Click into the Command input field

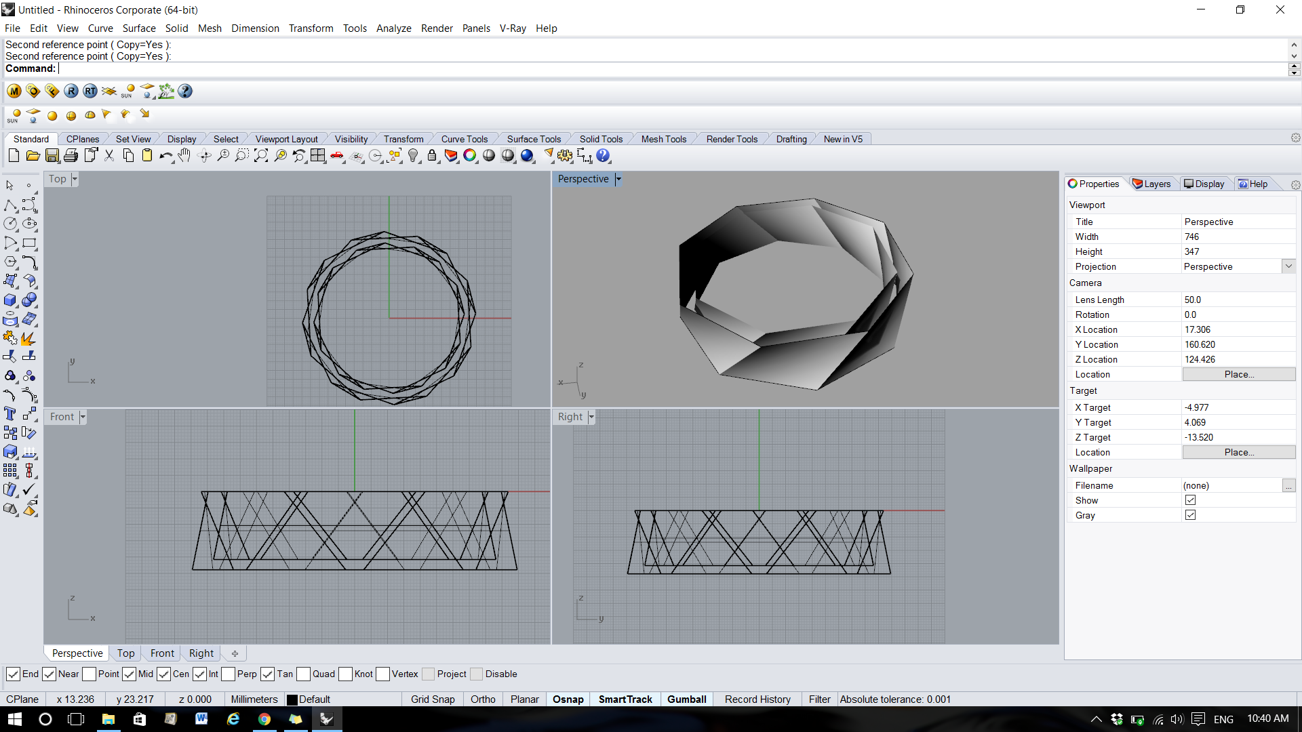[x=671, y=68]
